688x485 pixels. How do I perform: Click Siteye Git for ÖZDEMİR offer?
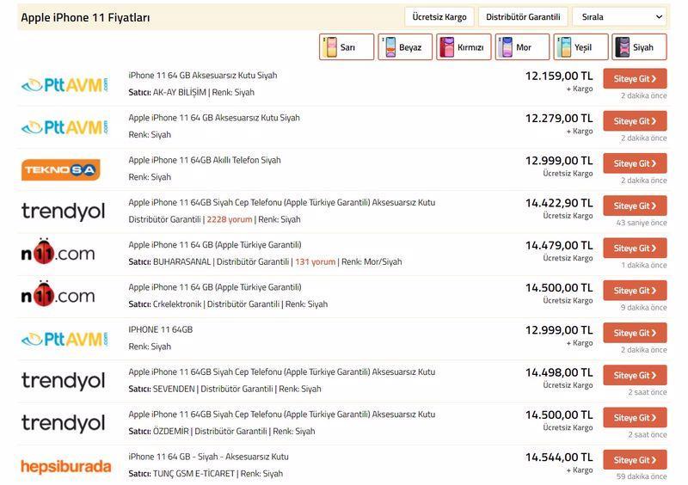[635, 417]
